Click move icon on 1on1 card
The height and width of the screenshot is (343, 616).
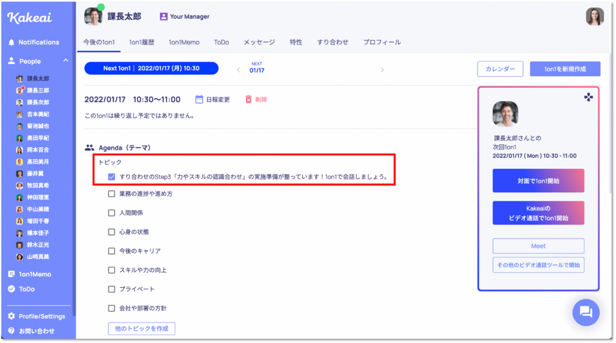point(588,97)
